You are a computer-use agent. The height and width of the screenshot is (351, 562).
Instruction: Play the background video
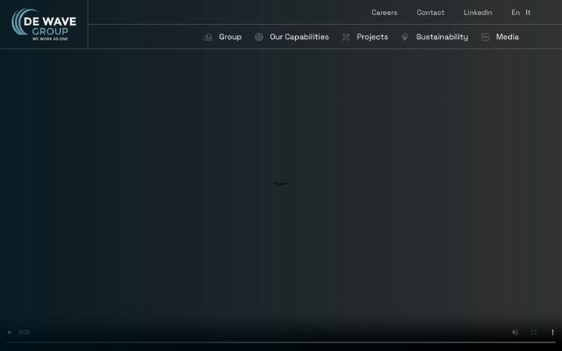pos(9,332)
